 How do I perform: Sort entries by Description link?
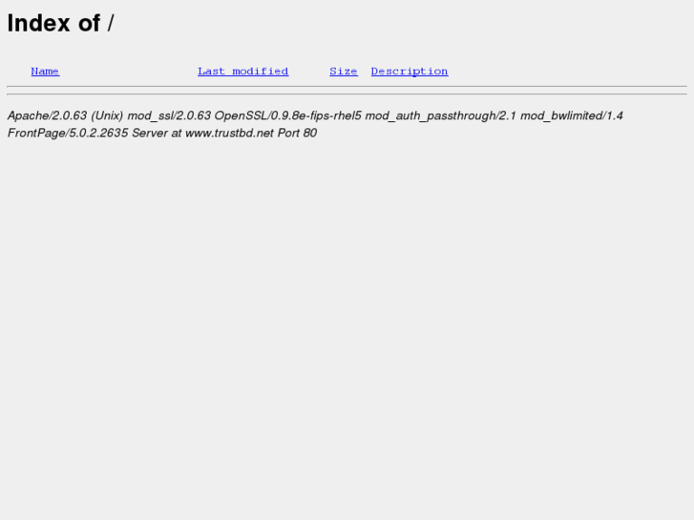pos(410,72)
